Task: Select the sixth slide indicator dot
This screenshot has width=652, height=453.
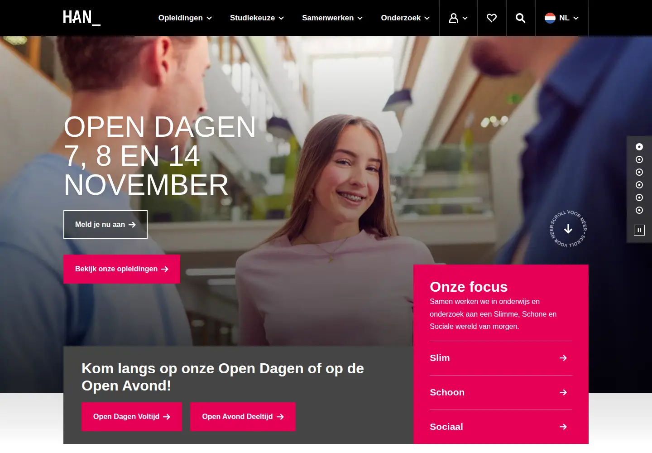Action: 639,210
